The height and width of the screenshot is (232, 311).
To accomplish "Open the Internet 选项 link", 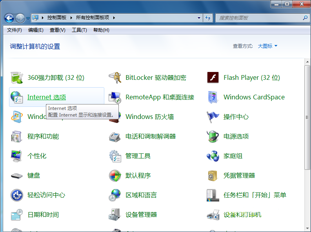I will point(47,97).
